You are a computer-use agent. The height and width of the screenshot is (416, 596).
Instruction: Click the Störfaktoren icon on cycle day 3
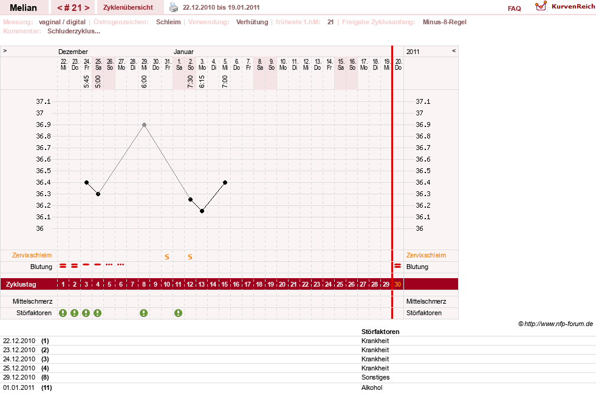pyautogui.click(x=86, y=313)
